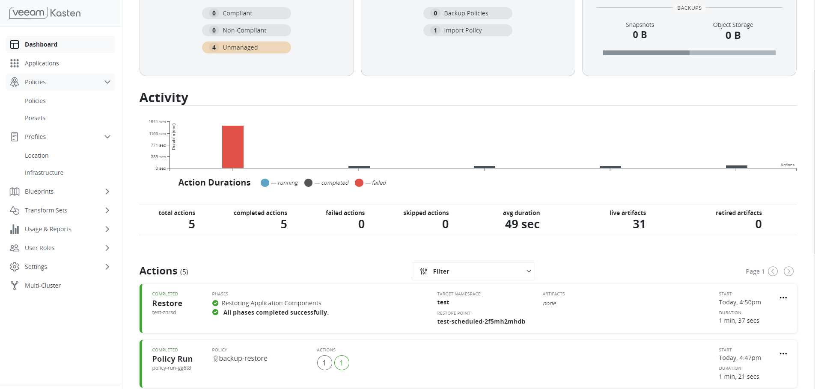
Task: Click the User Roles people icon
Action: coord(15,248)
